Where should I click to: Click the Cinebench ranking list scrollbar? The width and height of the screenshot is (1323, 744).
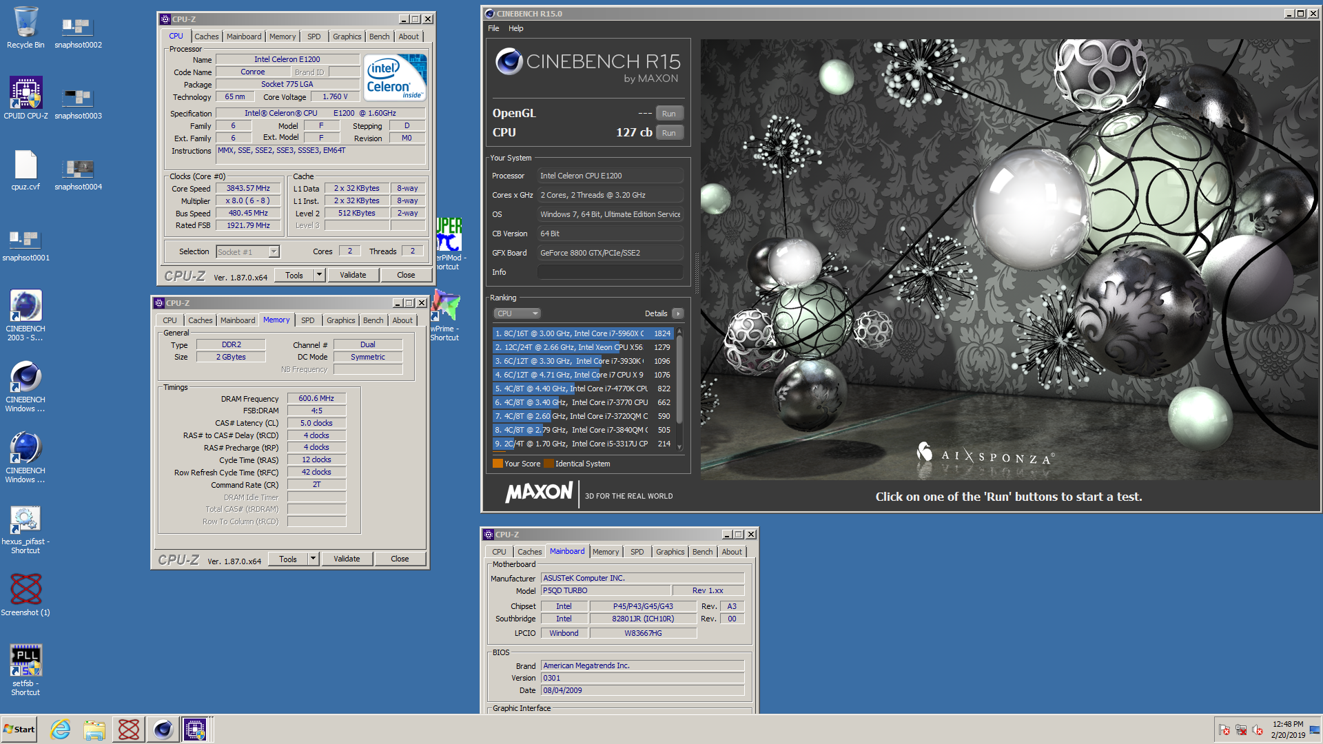(679, 389)
